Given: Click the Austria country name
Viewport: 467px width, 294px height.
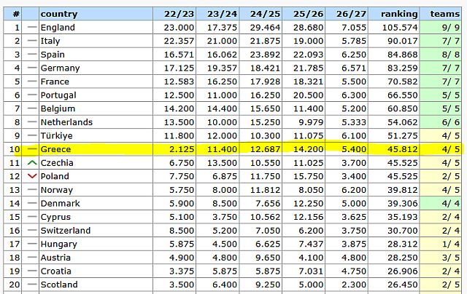Looking at the screenshot, I should (55, 258).
